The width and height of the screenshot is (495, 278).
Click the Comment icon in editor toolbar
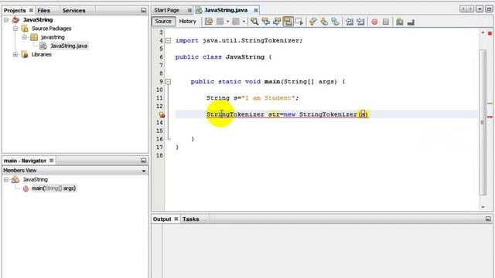click(x=400, y=22)
